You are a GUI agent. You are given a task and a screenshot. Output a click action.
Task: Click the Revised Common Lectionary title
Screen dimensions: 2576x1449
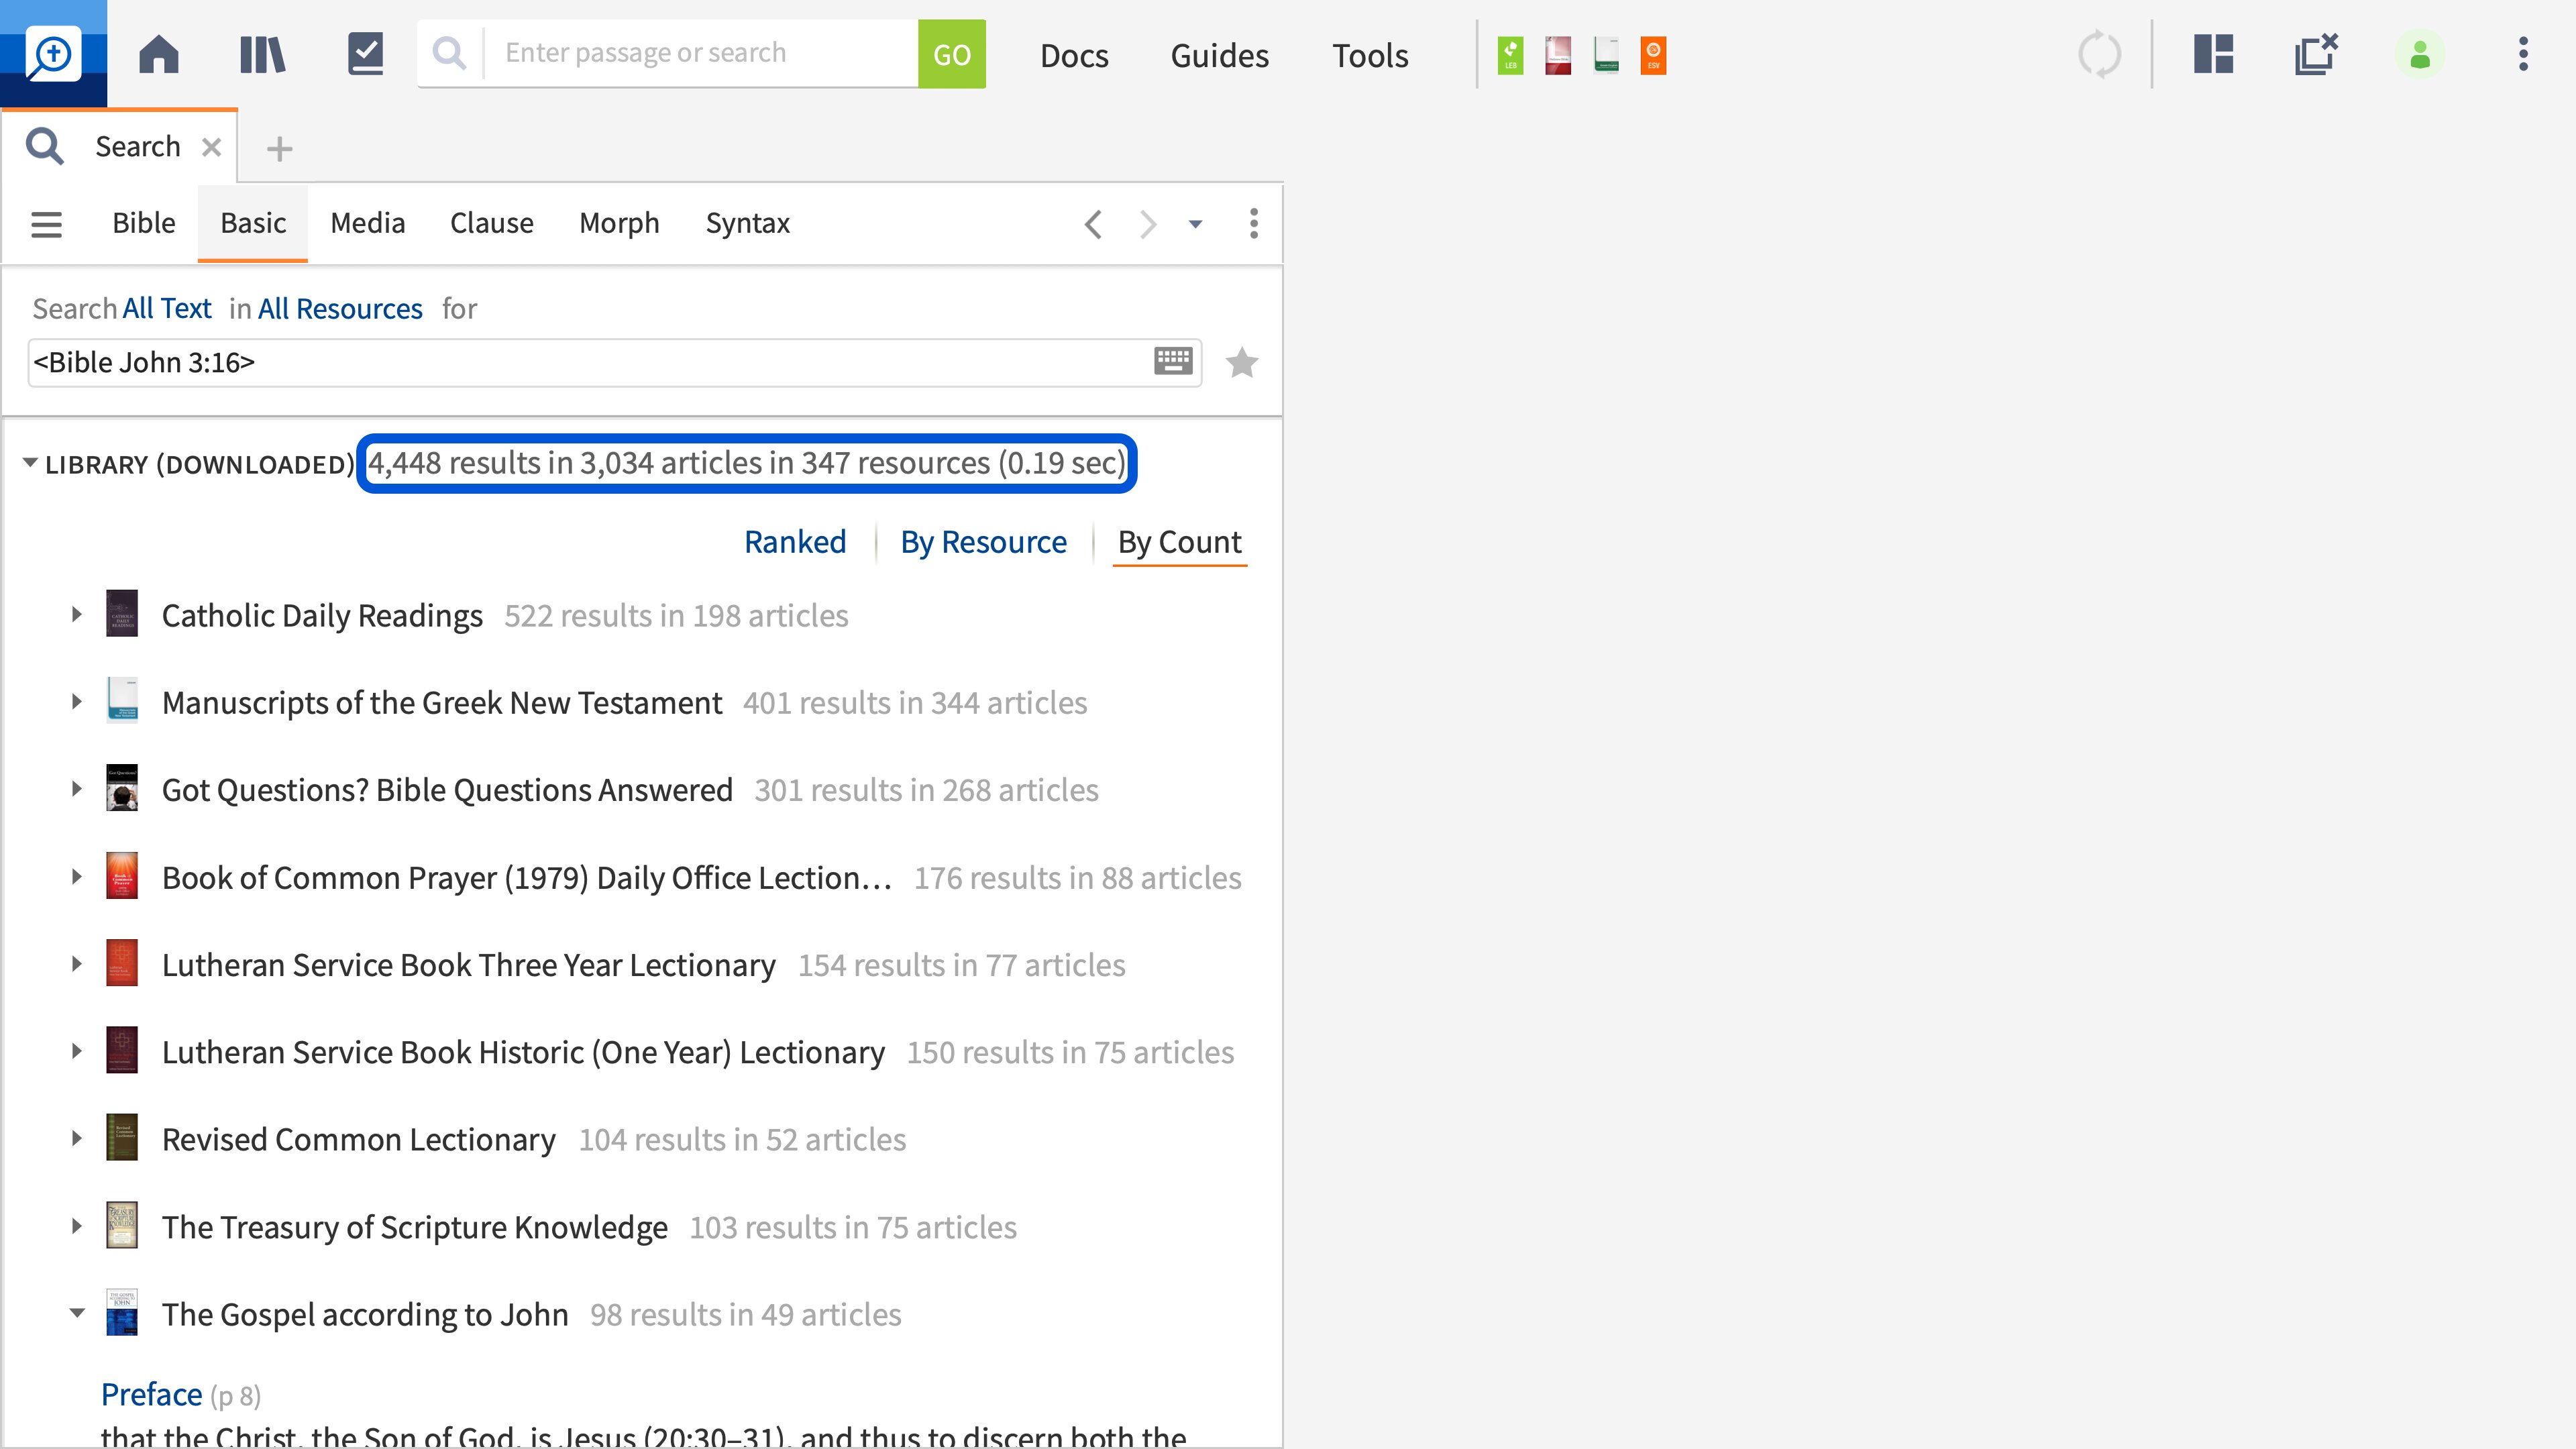359,1139
